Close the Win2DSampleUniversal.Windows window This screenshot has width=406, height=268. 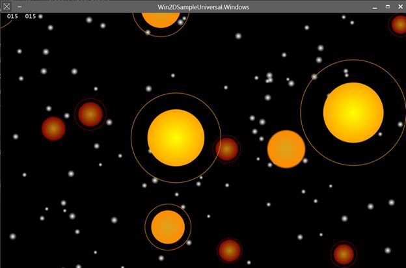point(400,7)
